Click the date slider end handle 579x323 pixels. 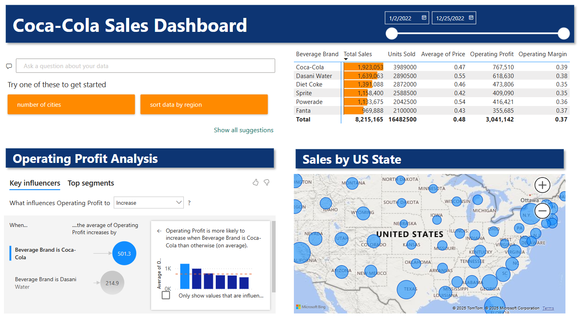[x=563, y=34]
